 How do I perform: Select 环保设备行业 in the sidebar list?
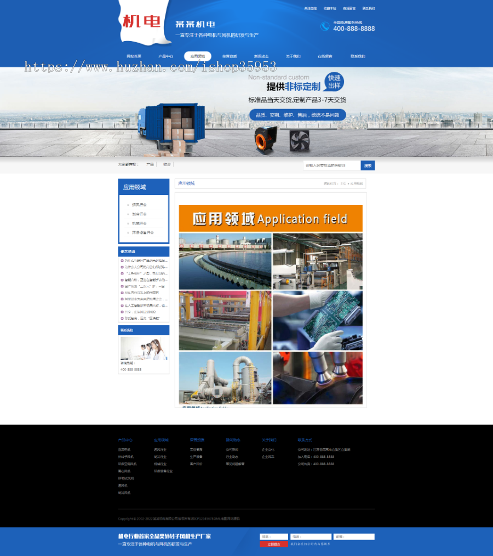(x=142, y=233)
